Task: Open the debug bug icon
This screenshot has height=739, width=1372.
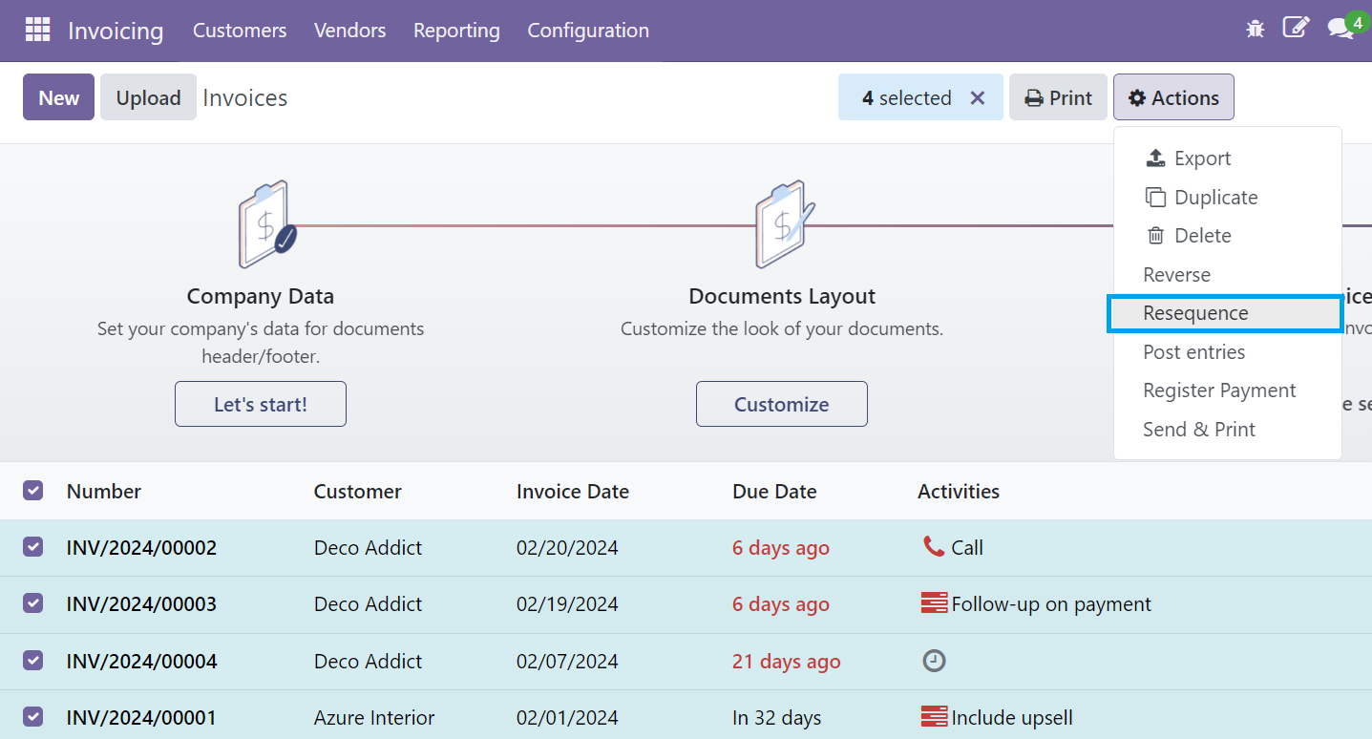Action: 1255,29
